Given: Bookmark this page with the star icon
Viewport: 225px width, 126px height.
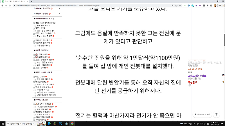Looking at the screenshot, I should point(180,6).
